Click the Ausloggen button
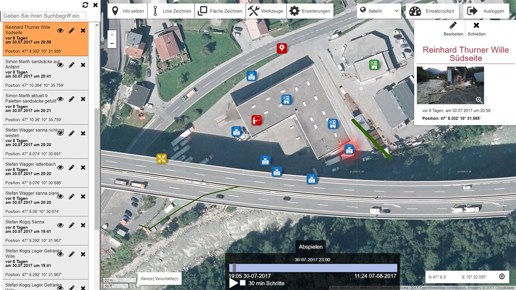This screenshot has height=290, width=516. [486, 11]
